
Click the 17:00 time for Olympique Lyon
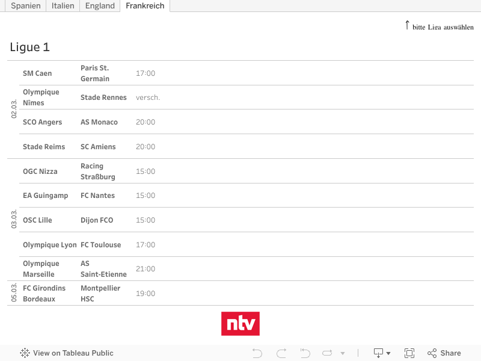click(146, 245)
